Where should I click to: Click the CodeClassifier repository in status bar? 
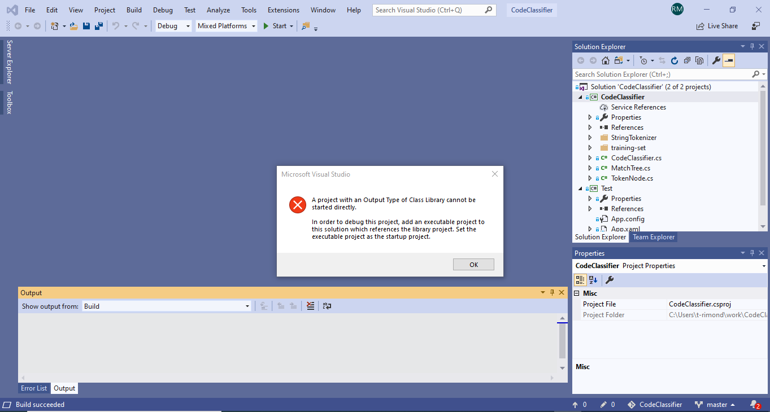coord(654,405)
